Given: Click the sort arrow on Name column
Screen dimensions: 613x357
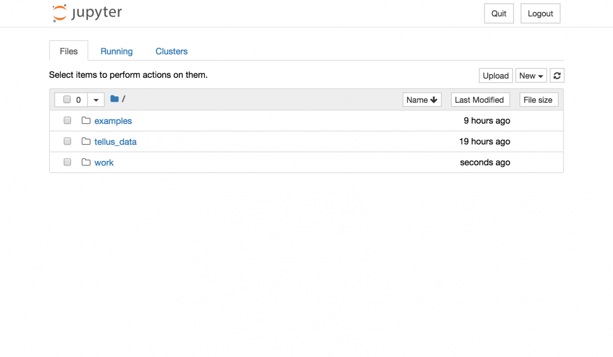Looking at the screenshot, I should 434,100.
